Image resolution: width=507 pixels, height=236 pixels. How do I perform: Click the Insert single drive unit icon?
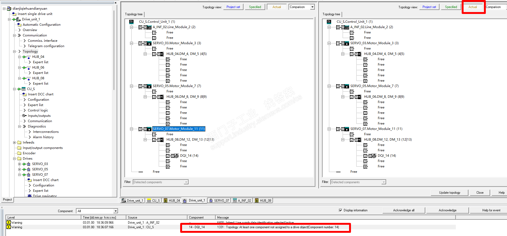[14, 14]
